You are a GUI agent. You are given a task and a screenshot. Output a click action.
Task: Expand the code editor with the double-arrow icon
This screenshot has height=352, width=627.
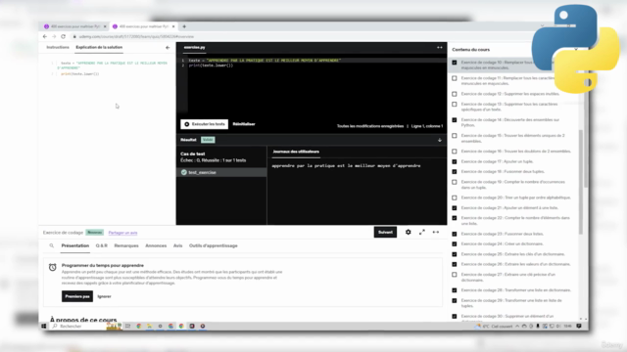(x=440, y=48)
